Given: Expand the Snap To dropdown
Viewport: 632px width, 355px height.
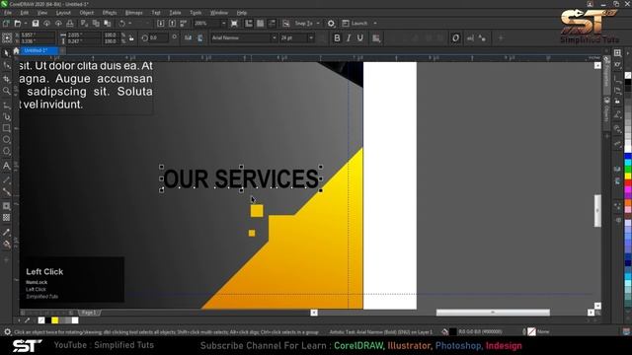Looking at the screenshot, I should (318, 24).
